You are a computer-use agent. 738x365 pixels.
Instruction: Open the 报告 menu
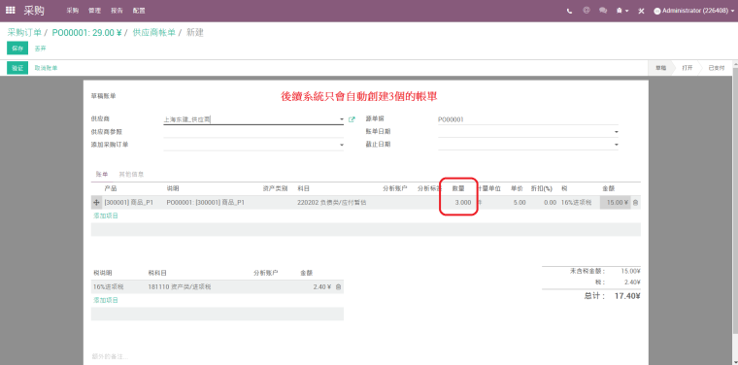coord(117,11)
